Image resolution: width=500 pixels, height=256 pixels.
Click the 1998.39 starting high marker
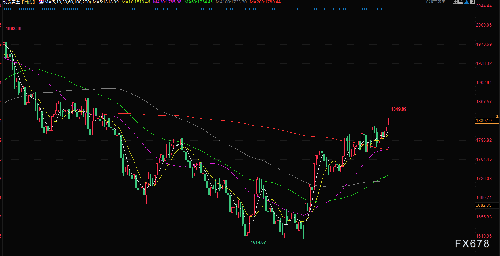pyautogui.click(x=14, y=29)
